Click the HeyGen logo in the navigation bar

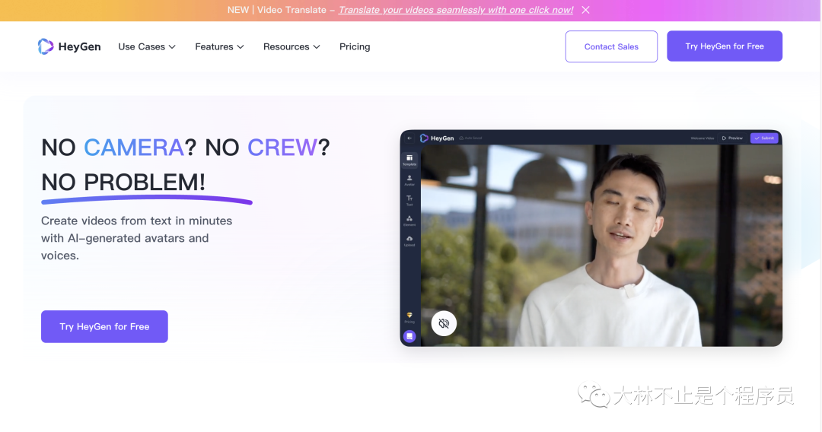tap(69, 46)
